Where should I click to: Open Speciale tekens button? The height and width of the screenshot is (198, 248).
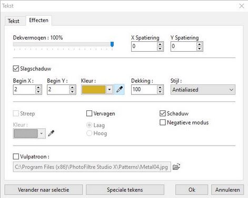coord(125,190)
